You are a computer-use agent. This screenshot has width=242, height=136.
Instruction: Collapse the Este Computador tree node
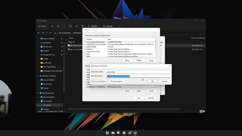tap(38, 93)
